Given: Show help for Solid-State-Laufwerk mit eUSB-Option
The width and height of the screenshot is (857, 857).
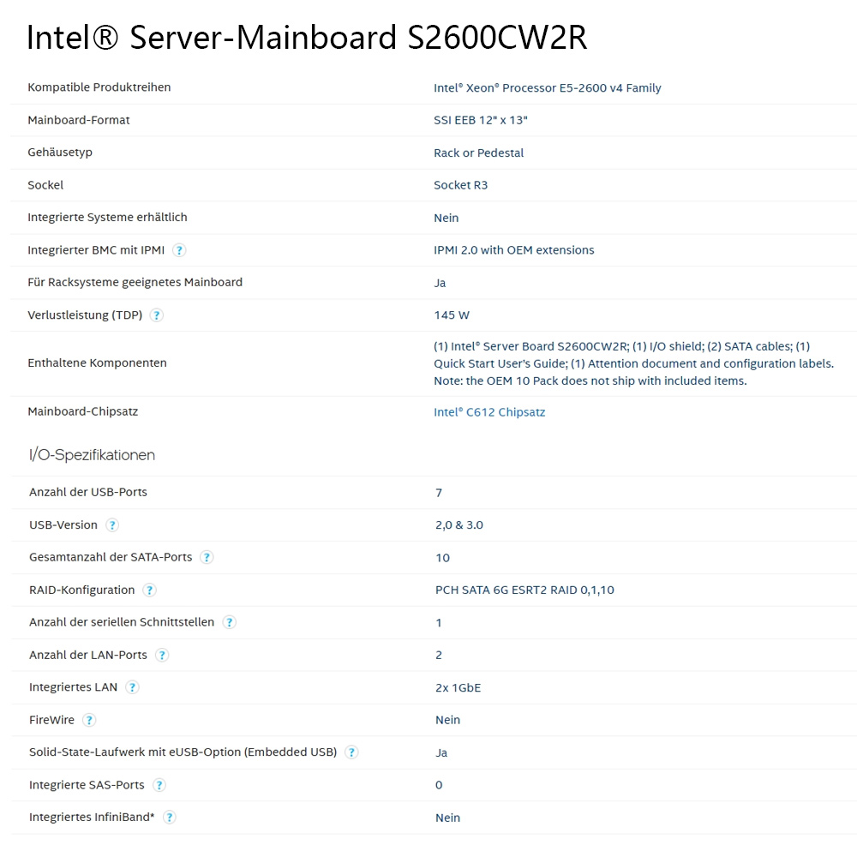Looking at the screenshot, I should pyautogui.click(x=352, y=752).
